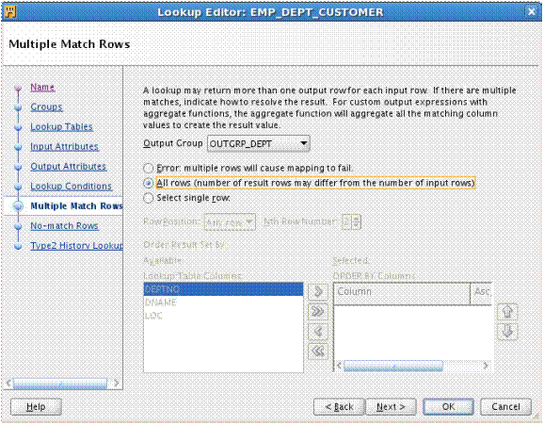This screenshot has height=425, width=544.
Task: Go to the Input Attributes step
Action: coord(64,146)
